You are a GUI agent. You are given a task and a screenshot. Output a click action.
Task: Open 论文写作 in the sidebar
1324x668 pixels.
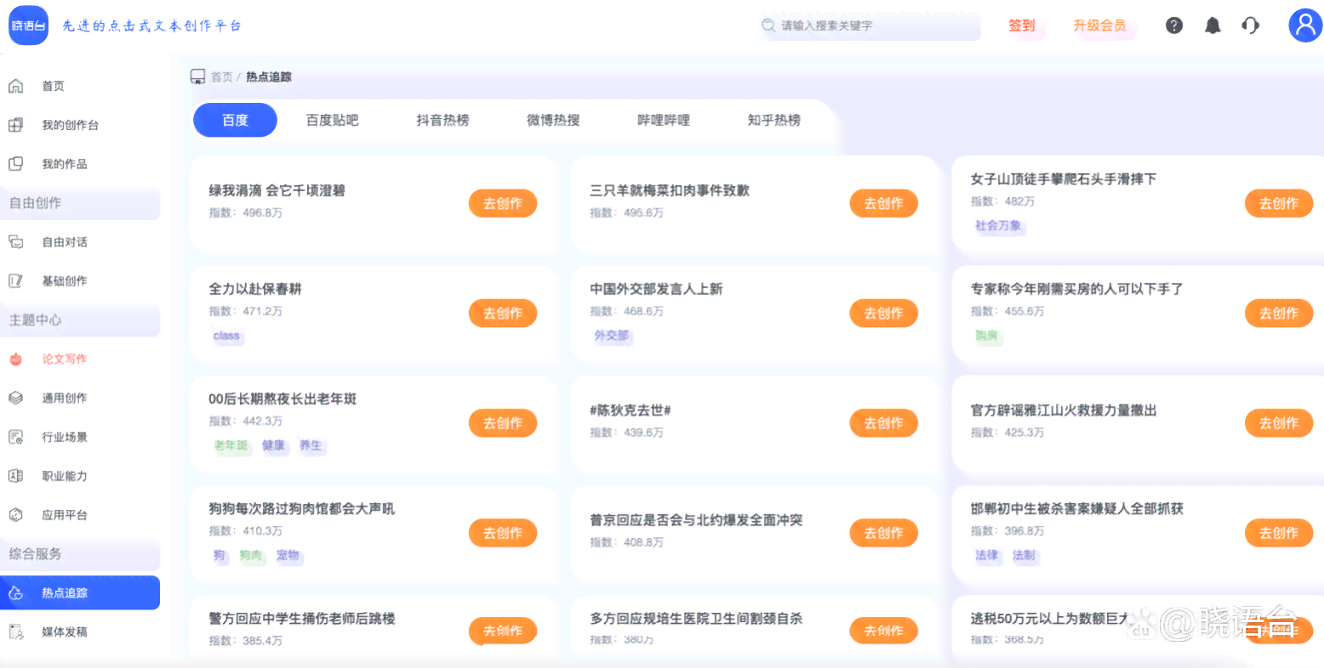point(65,359)
